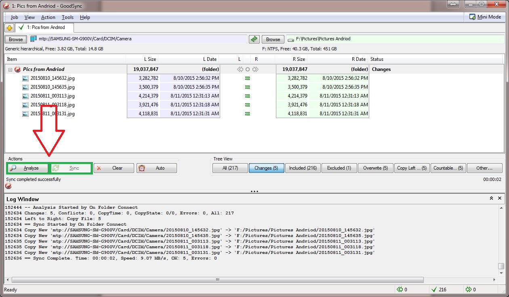Viewport: 509px width, 297px height.
Task: Click the left Browse button
Action: 16,39
